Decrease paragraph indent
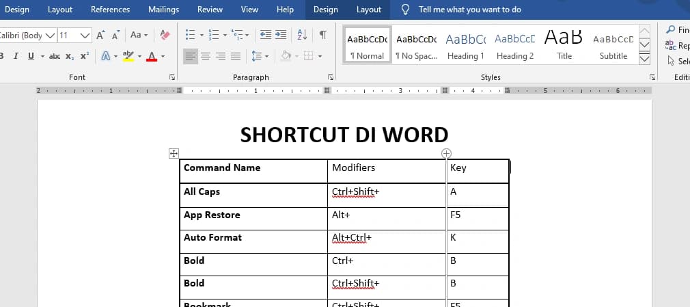The width and height of the screenshot is (690, 307). 265,35
